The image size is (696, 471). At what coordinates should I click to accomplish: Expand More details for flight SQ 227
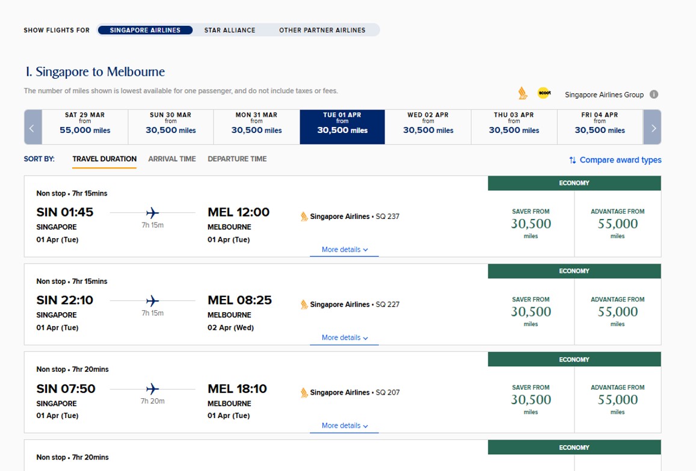pos(345,338)
